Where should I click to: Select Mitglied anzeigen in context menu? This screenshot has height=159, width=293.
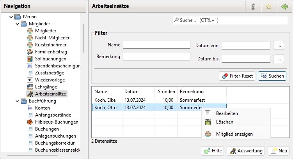coord(234,134)
